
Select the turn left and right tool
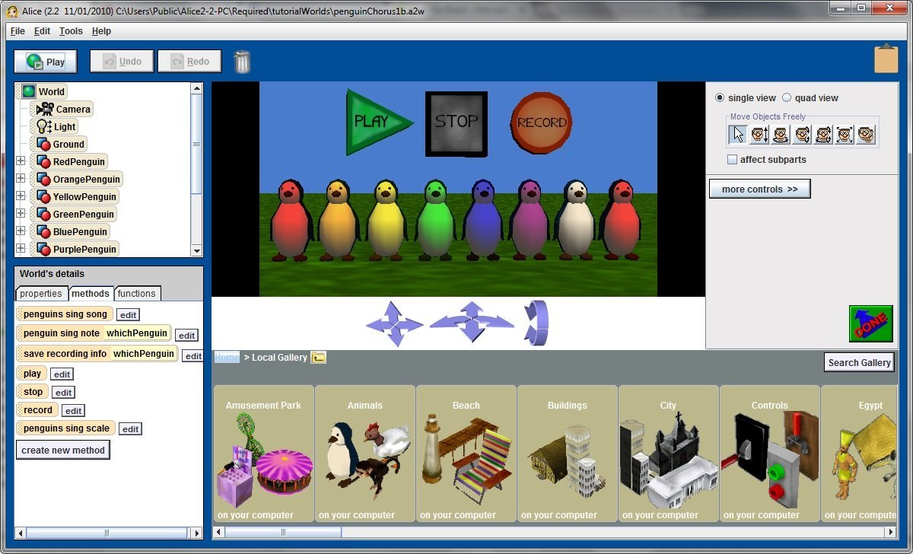(781, 133)
